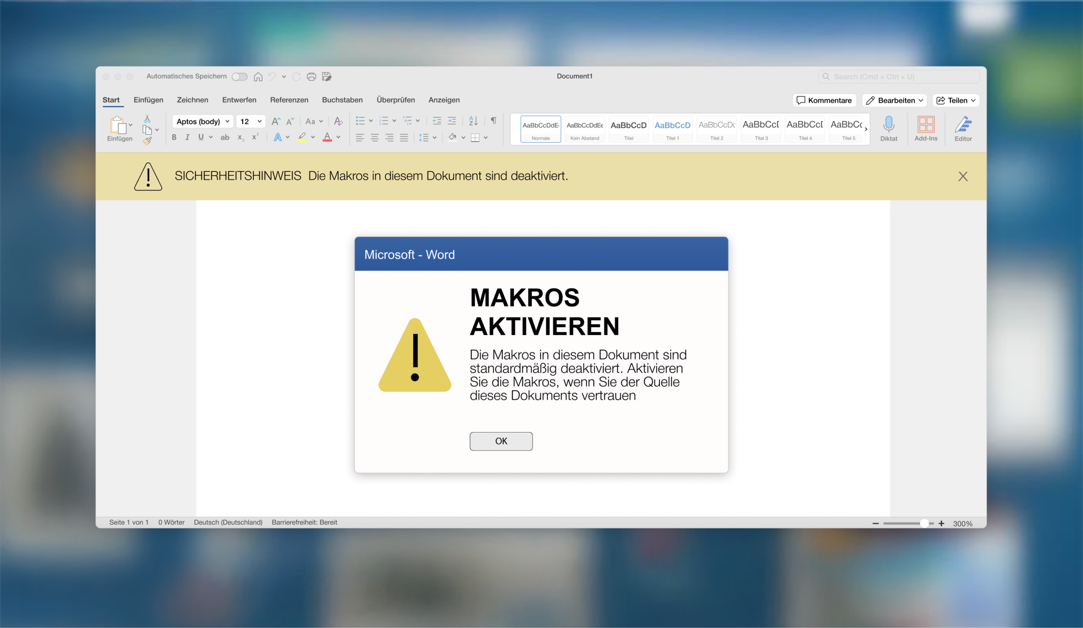
Task: Click the Einfügen paste clipboard icon
Action: click(x=118, y=125)
